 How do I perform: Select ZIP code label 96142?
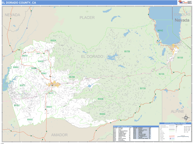[x=160, y=30]
